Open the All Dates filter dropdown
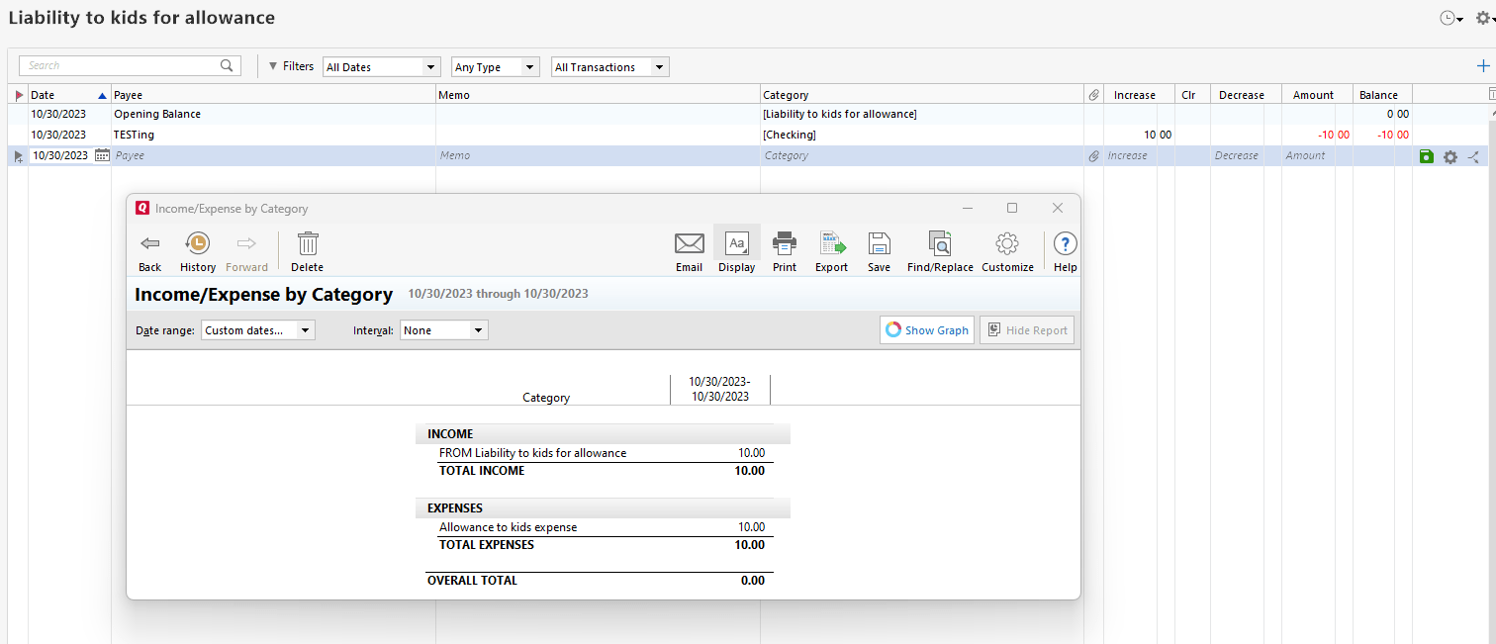Viewport: 1496px width, 644px height. point(381,66)
